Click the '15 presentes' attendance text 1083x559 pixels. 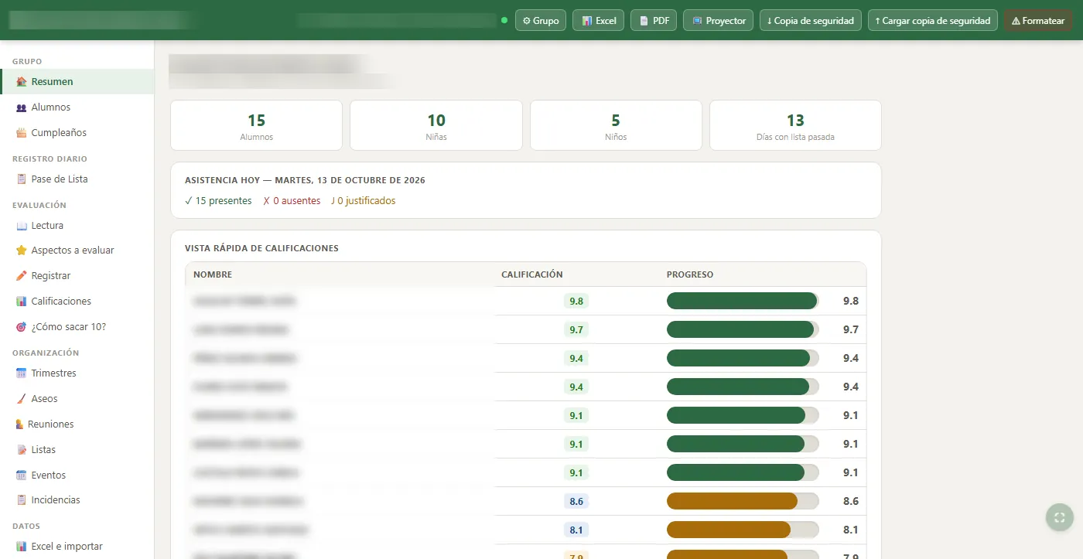pyautogui.click(x=218, y=201)
